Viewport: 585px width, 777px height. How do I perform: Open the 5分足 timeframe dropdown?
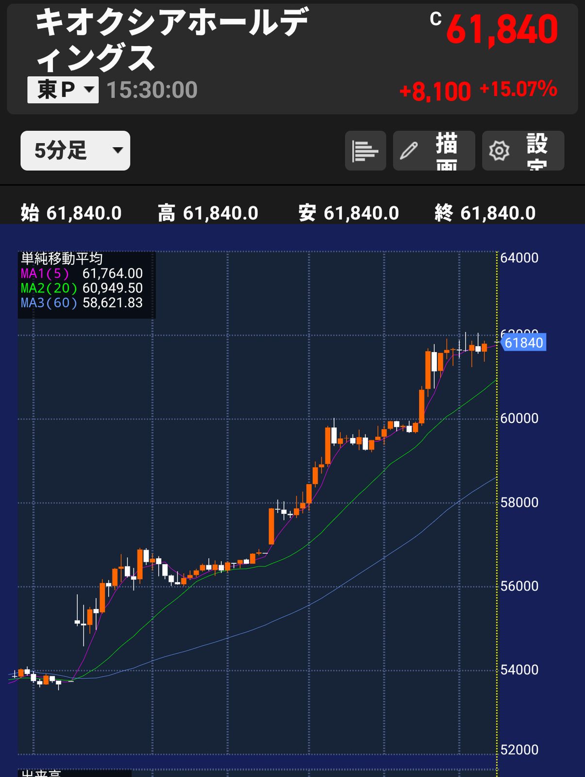(75, 151)
